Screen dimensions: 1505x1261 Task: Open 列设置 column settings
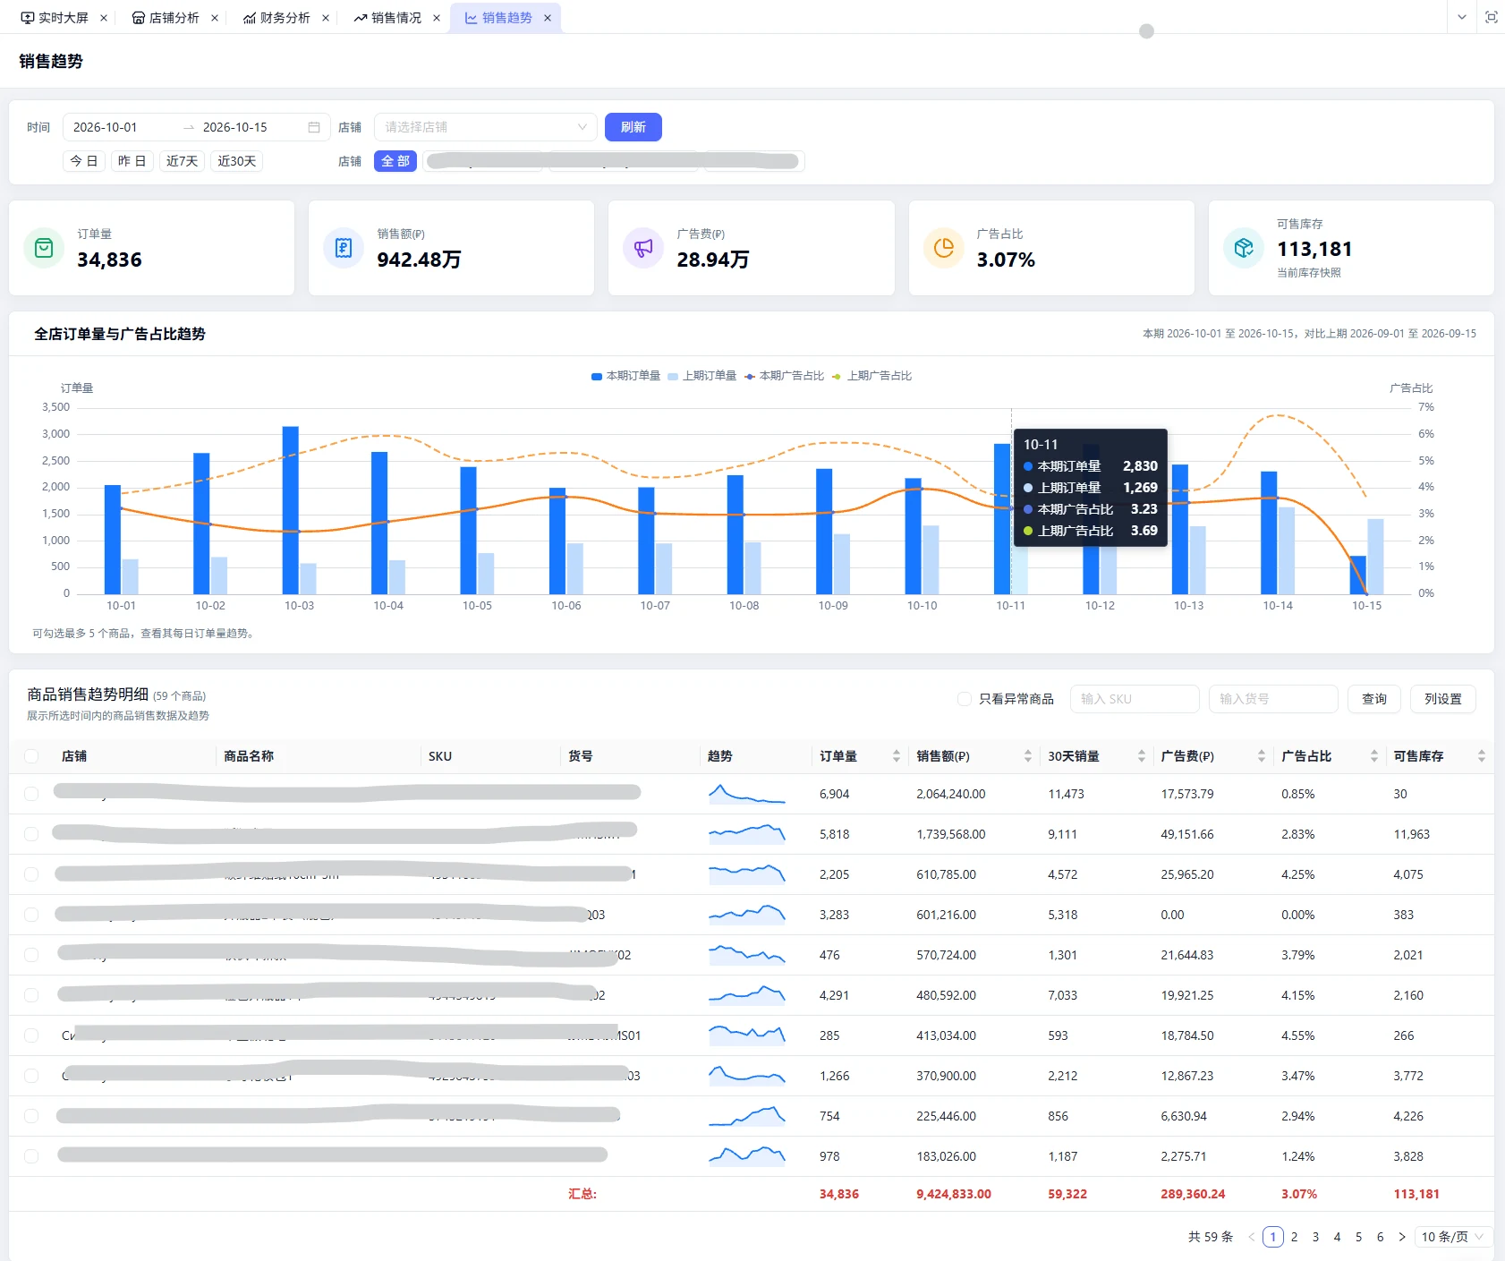1443,699
